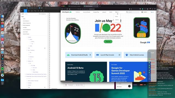Viewport: 175px width, 98px height.
Task: Select the Hand tool in Figma
Action: point(41,11)
